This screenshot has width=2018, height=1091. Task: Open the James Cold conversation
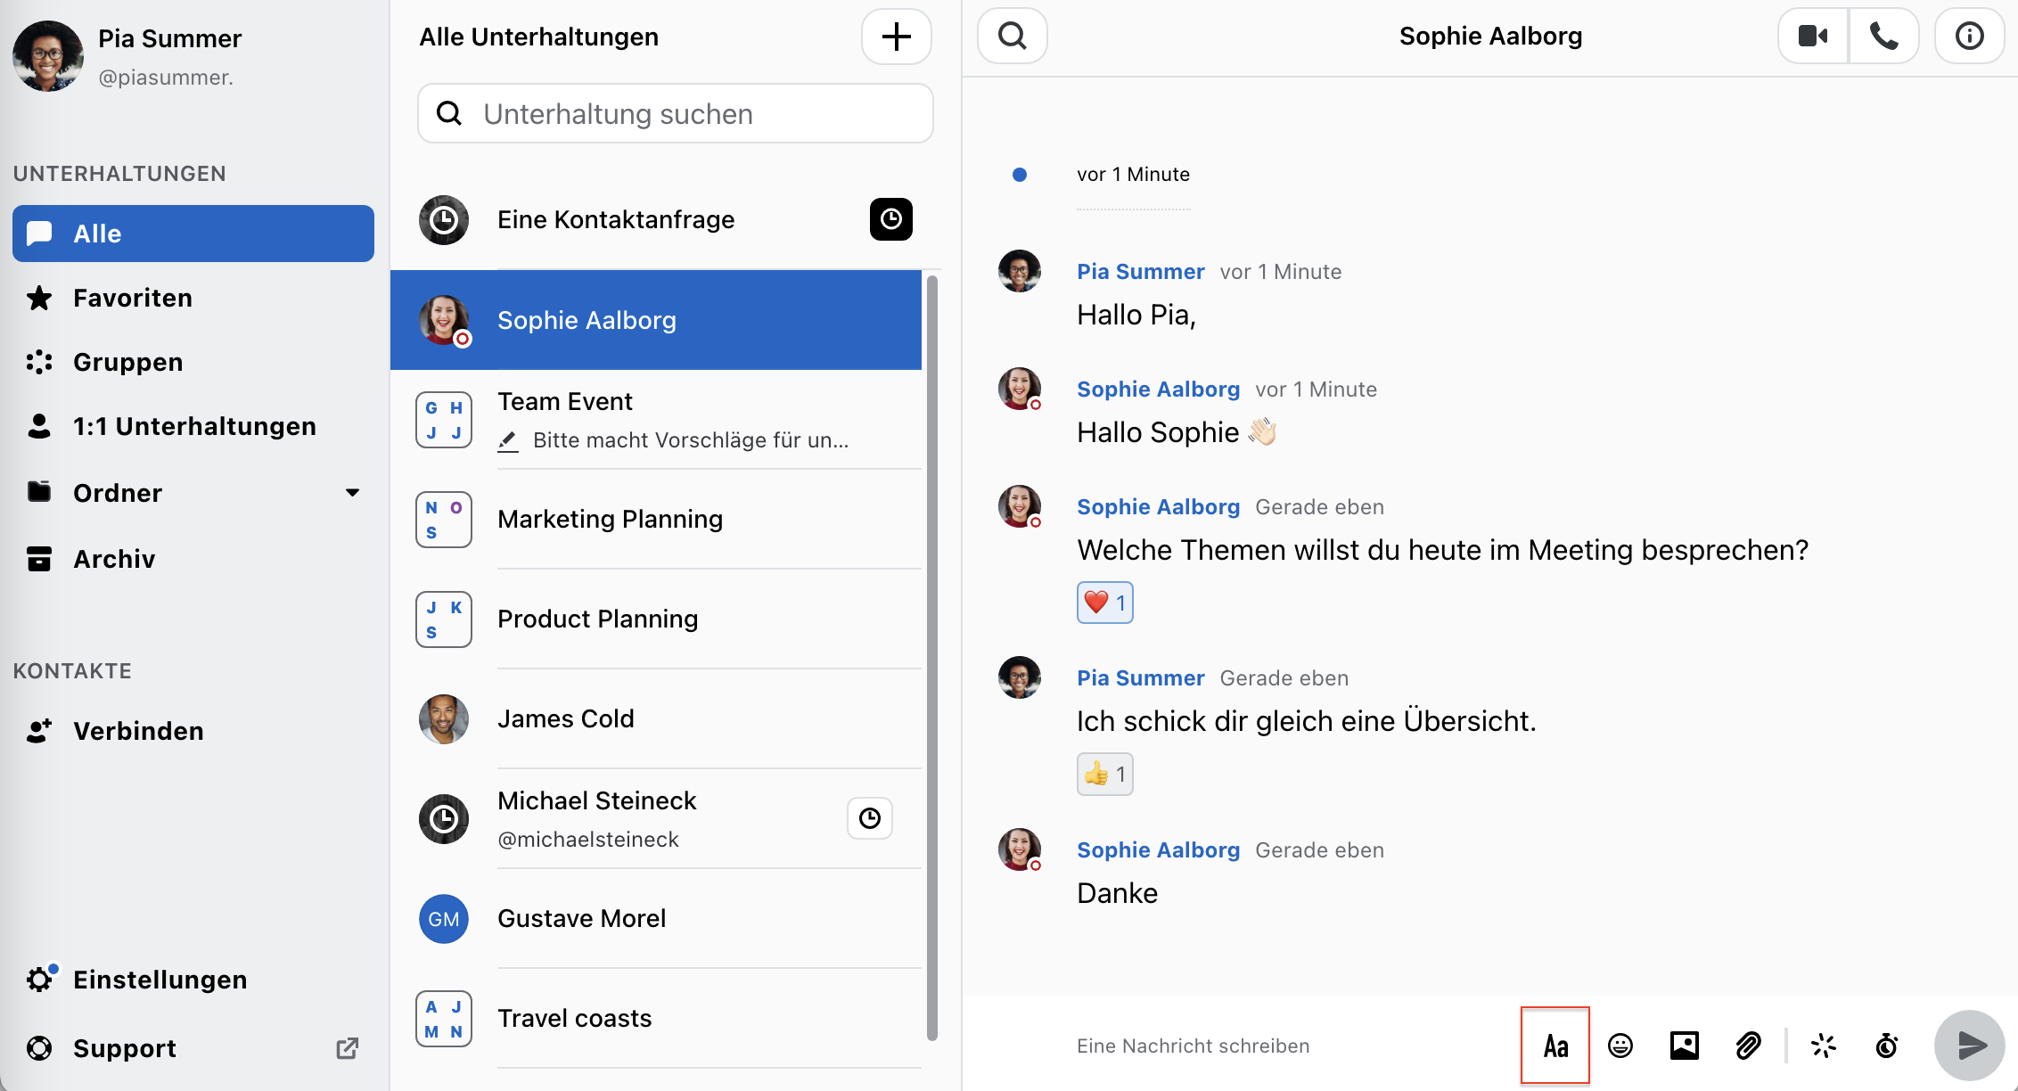click(x=656, y=718)
